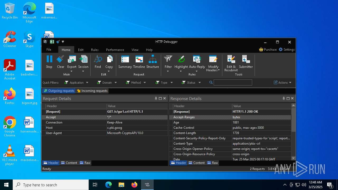Show the Summary view
Screen dimensions: 338x190
[125, 62]
